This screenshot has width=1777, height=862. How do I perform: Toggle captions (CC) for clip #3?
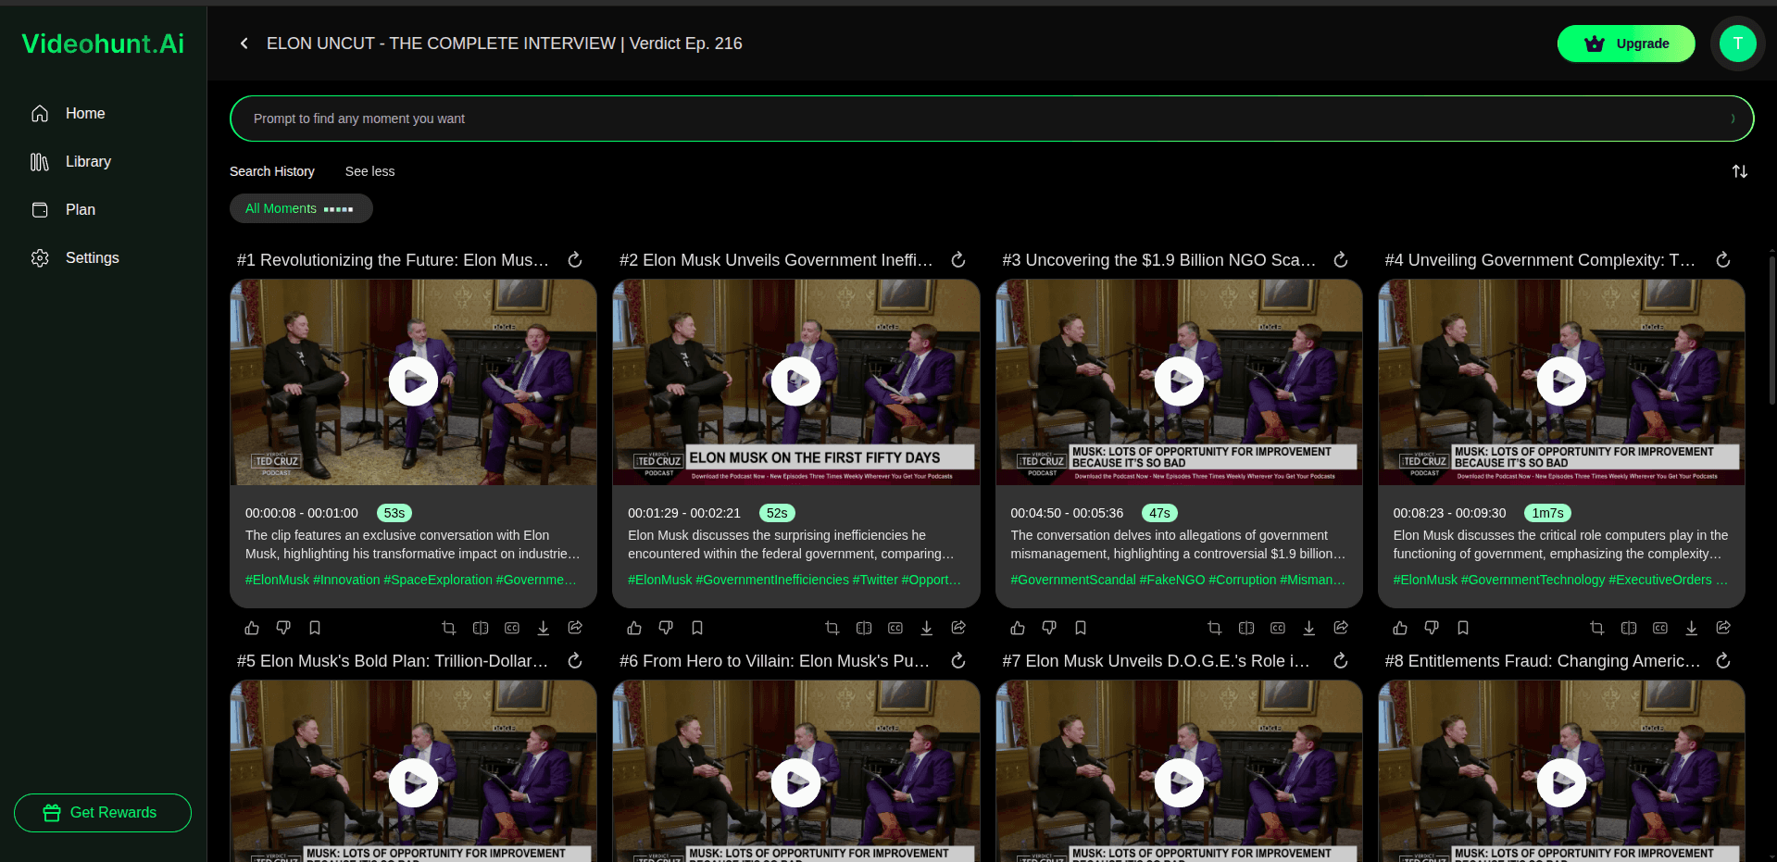1278,628
